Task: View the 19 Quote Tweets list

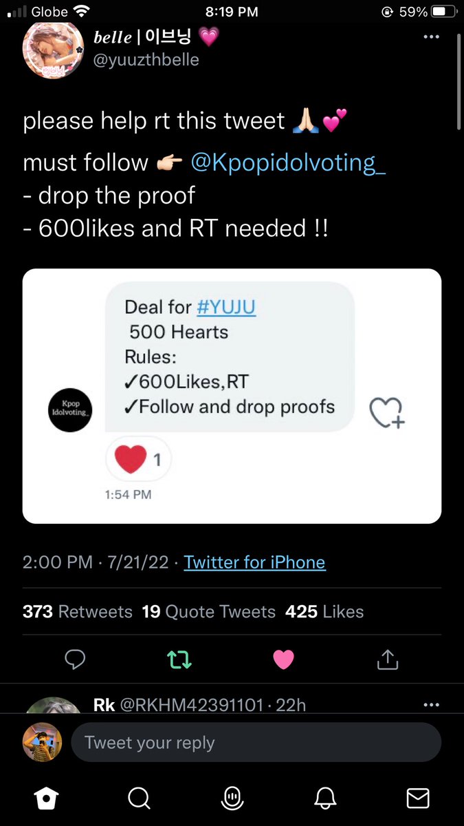Action: point(209,611)
